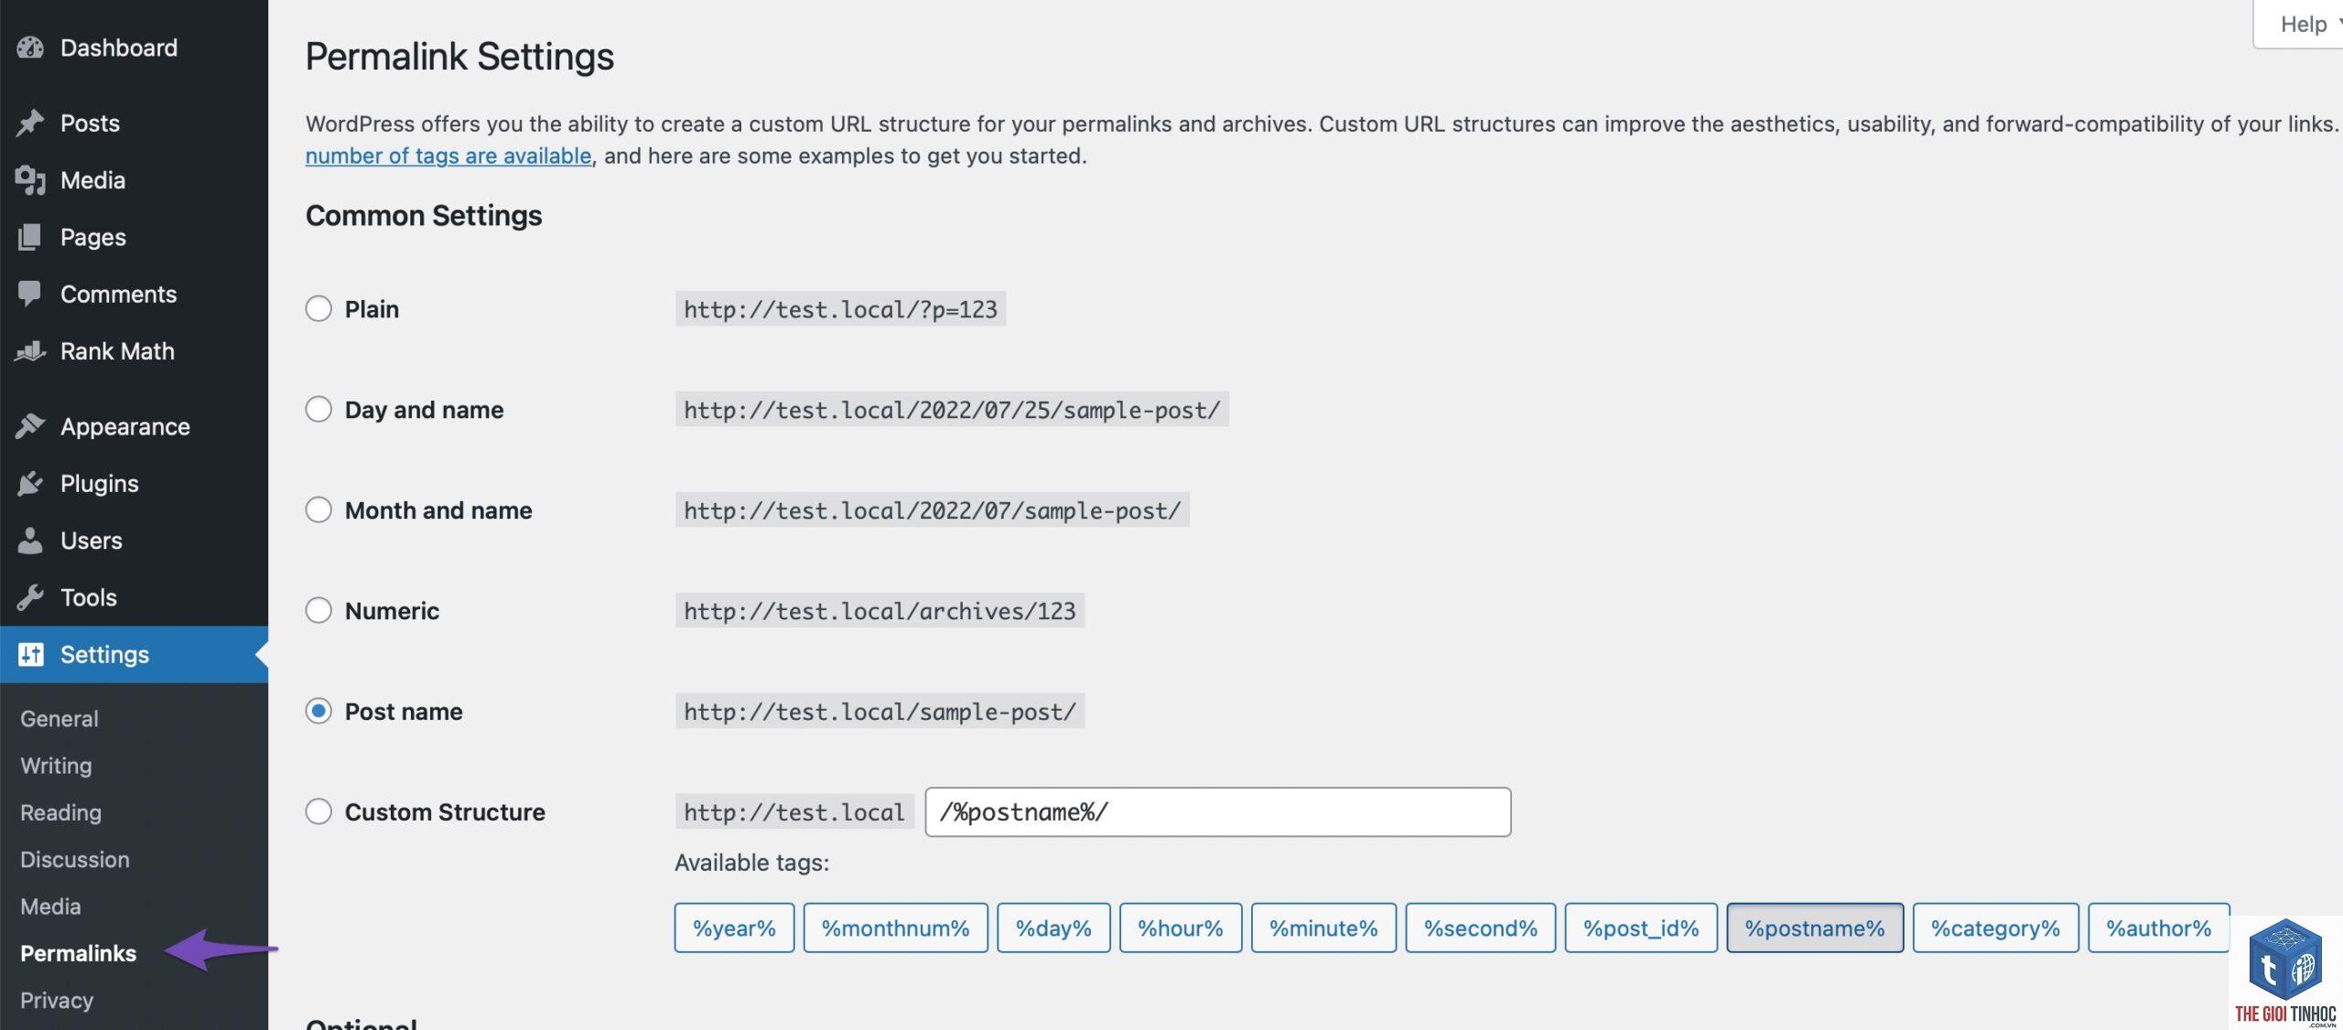Open the Media settings submenu

point(50,907)
